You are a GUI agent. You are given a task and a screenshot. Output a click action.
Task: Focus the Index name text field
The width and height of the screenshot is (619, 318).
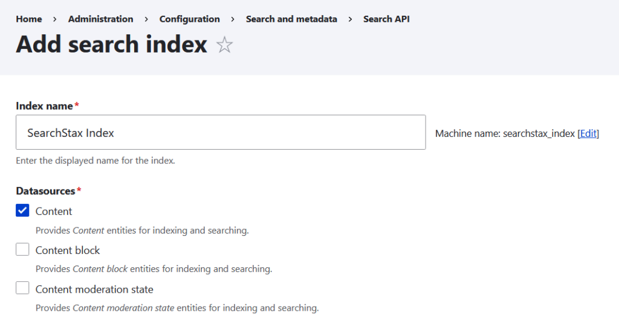tap(221, 133)
